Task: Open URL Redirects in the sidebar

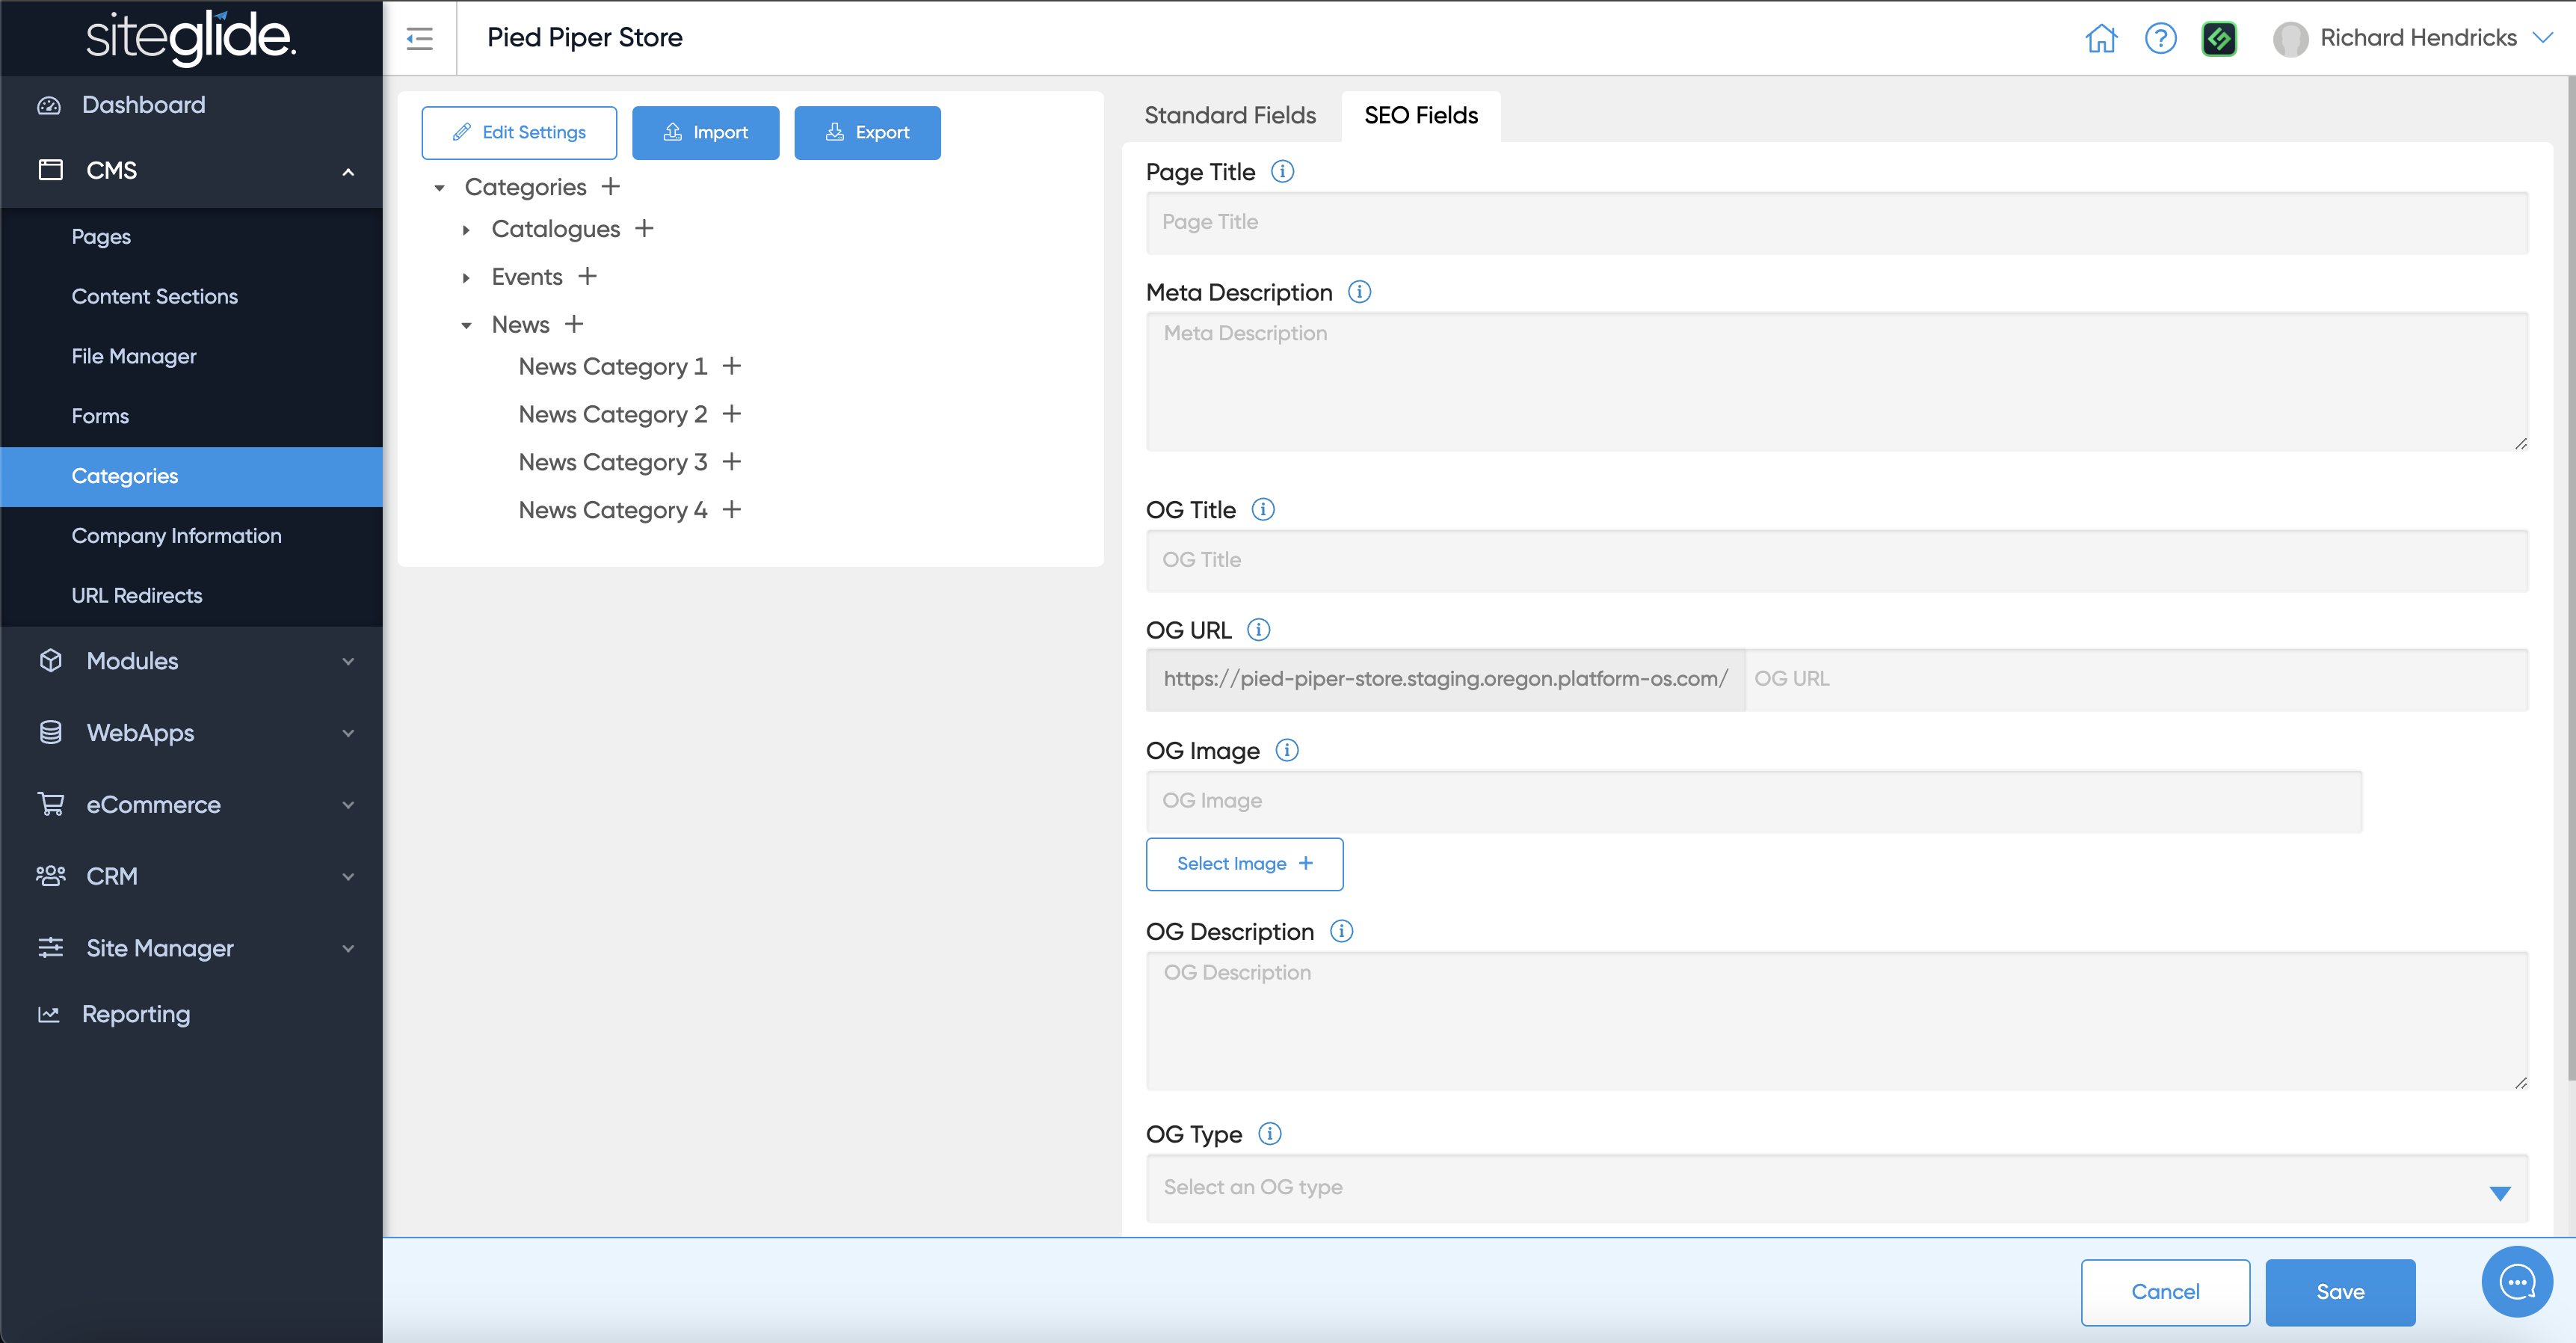Action: [x=136, y=595]
